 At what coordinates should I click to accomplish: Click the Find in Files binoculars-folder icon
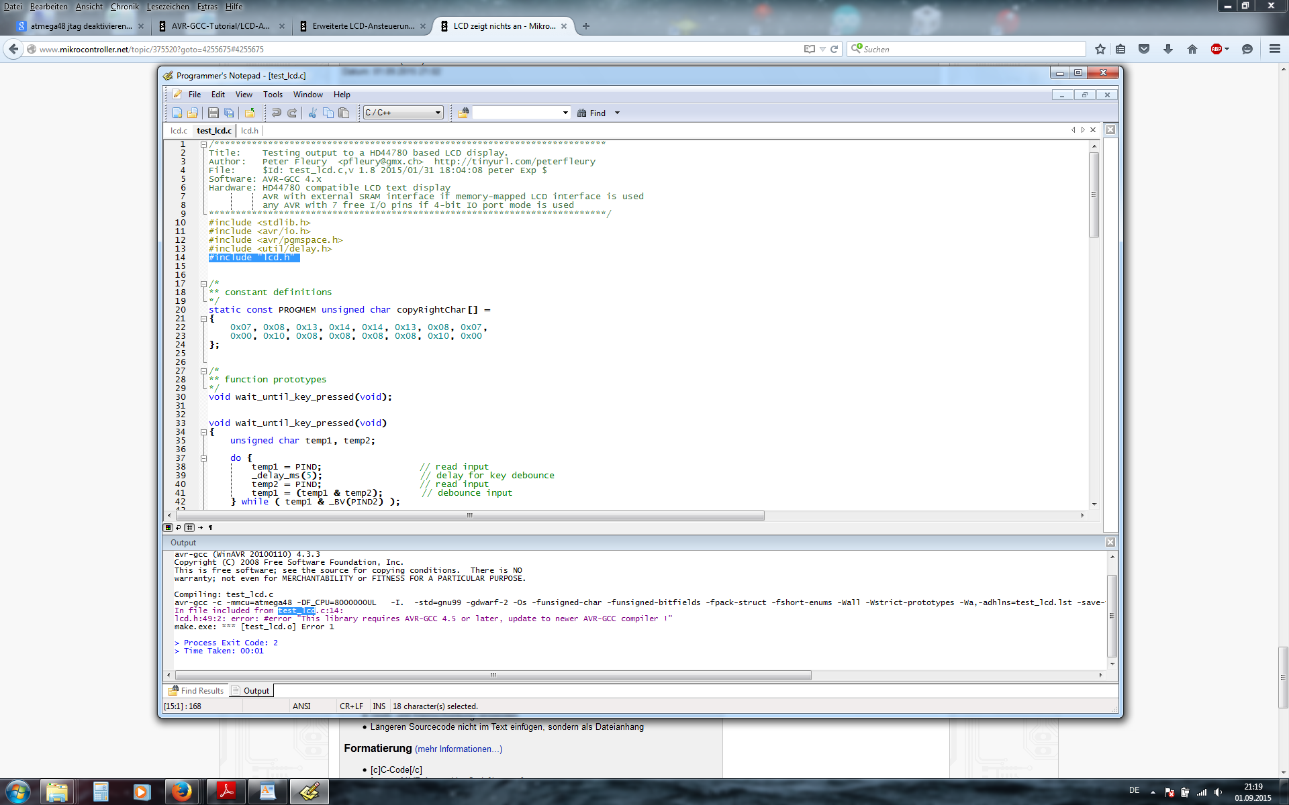pyautogui.click(x=463, y=113)
